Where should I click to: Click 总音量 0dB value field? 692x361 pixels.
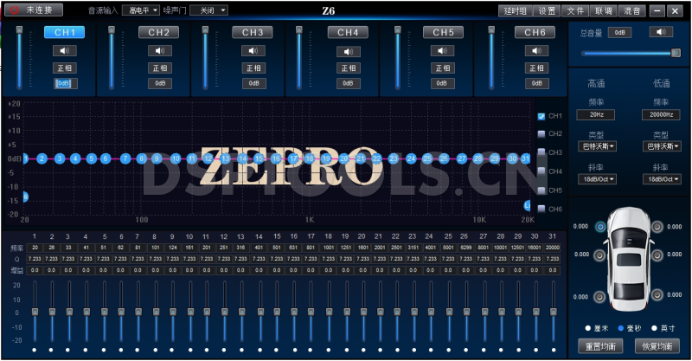tap(619, 33)
